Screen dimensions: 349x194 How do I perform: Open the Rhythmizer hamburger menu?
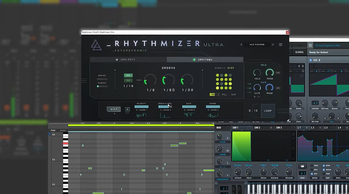pos(281,45)
